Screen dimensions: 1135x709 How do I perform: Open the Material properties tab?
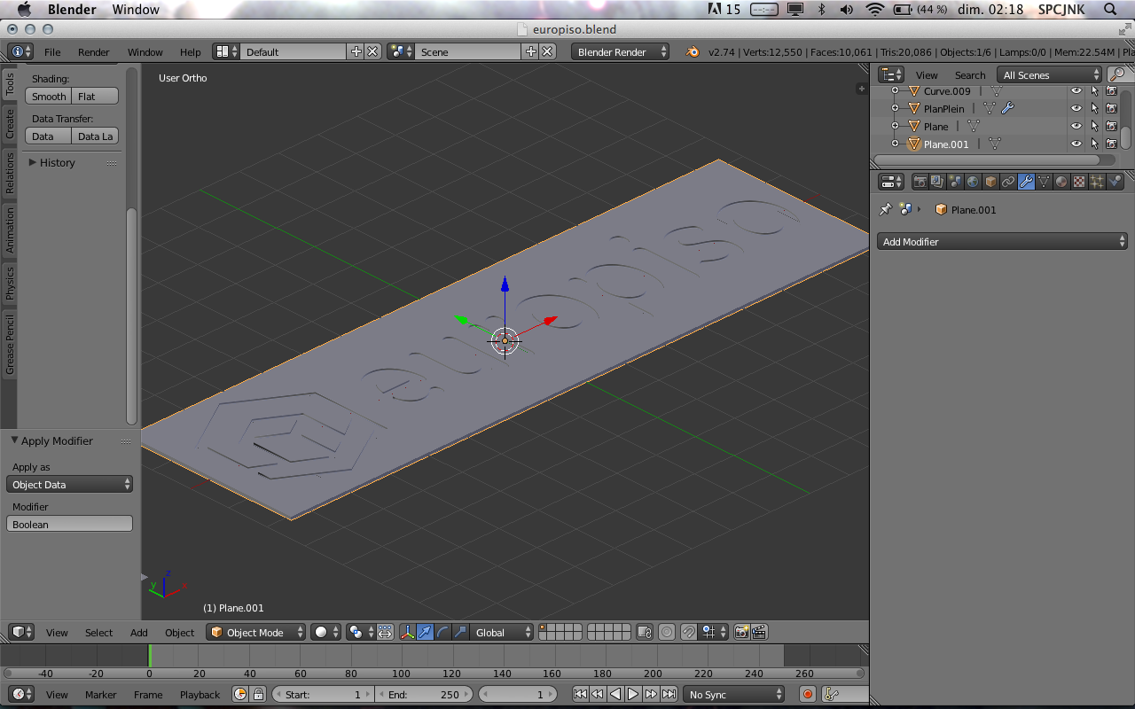click(1061, 182)
